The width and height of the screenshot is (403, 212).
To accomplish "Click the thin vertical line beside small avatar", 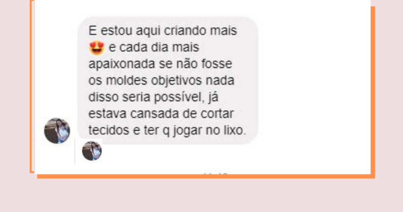I will click(x=75, y=151).
